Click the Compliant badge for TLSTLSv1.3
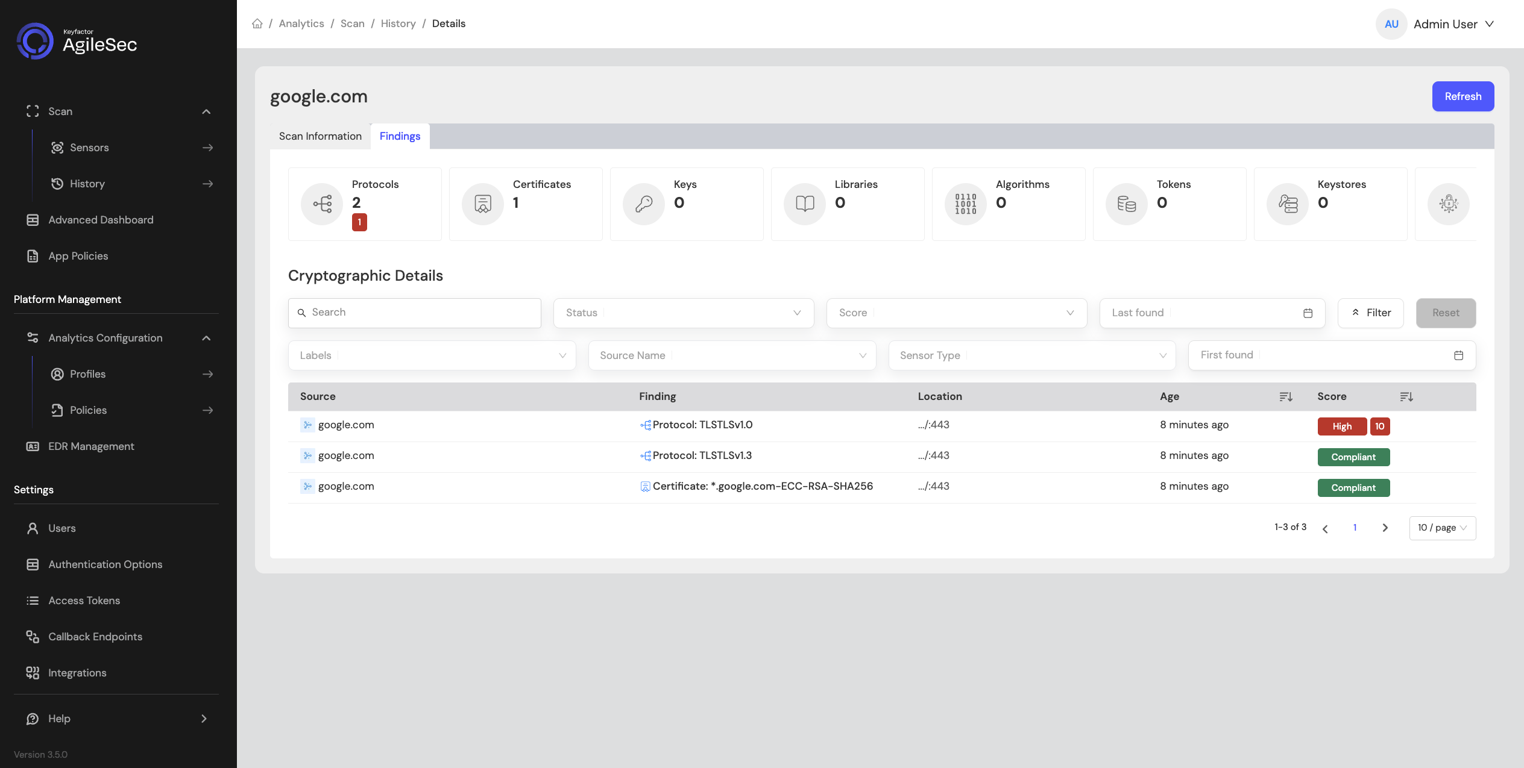This screenshot has height=768, width=1524. pos(1353,457)
